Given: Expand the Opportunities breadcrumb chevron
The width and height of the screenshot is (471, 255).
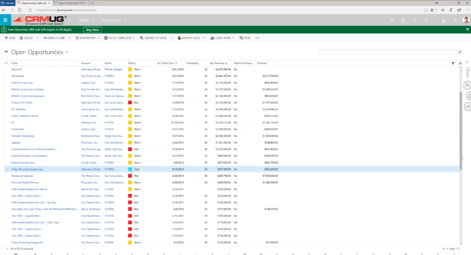Looking at the screenshot, I should pos(125,20).
